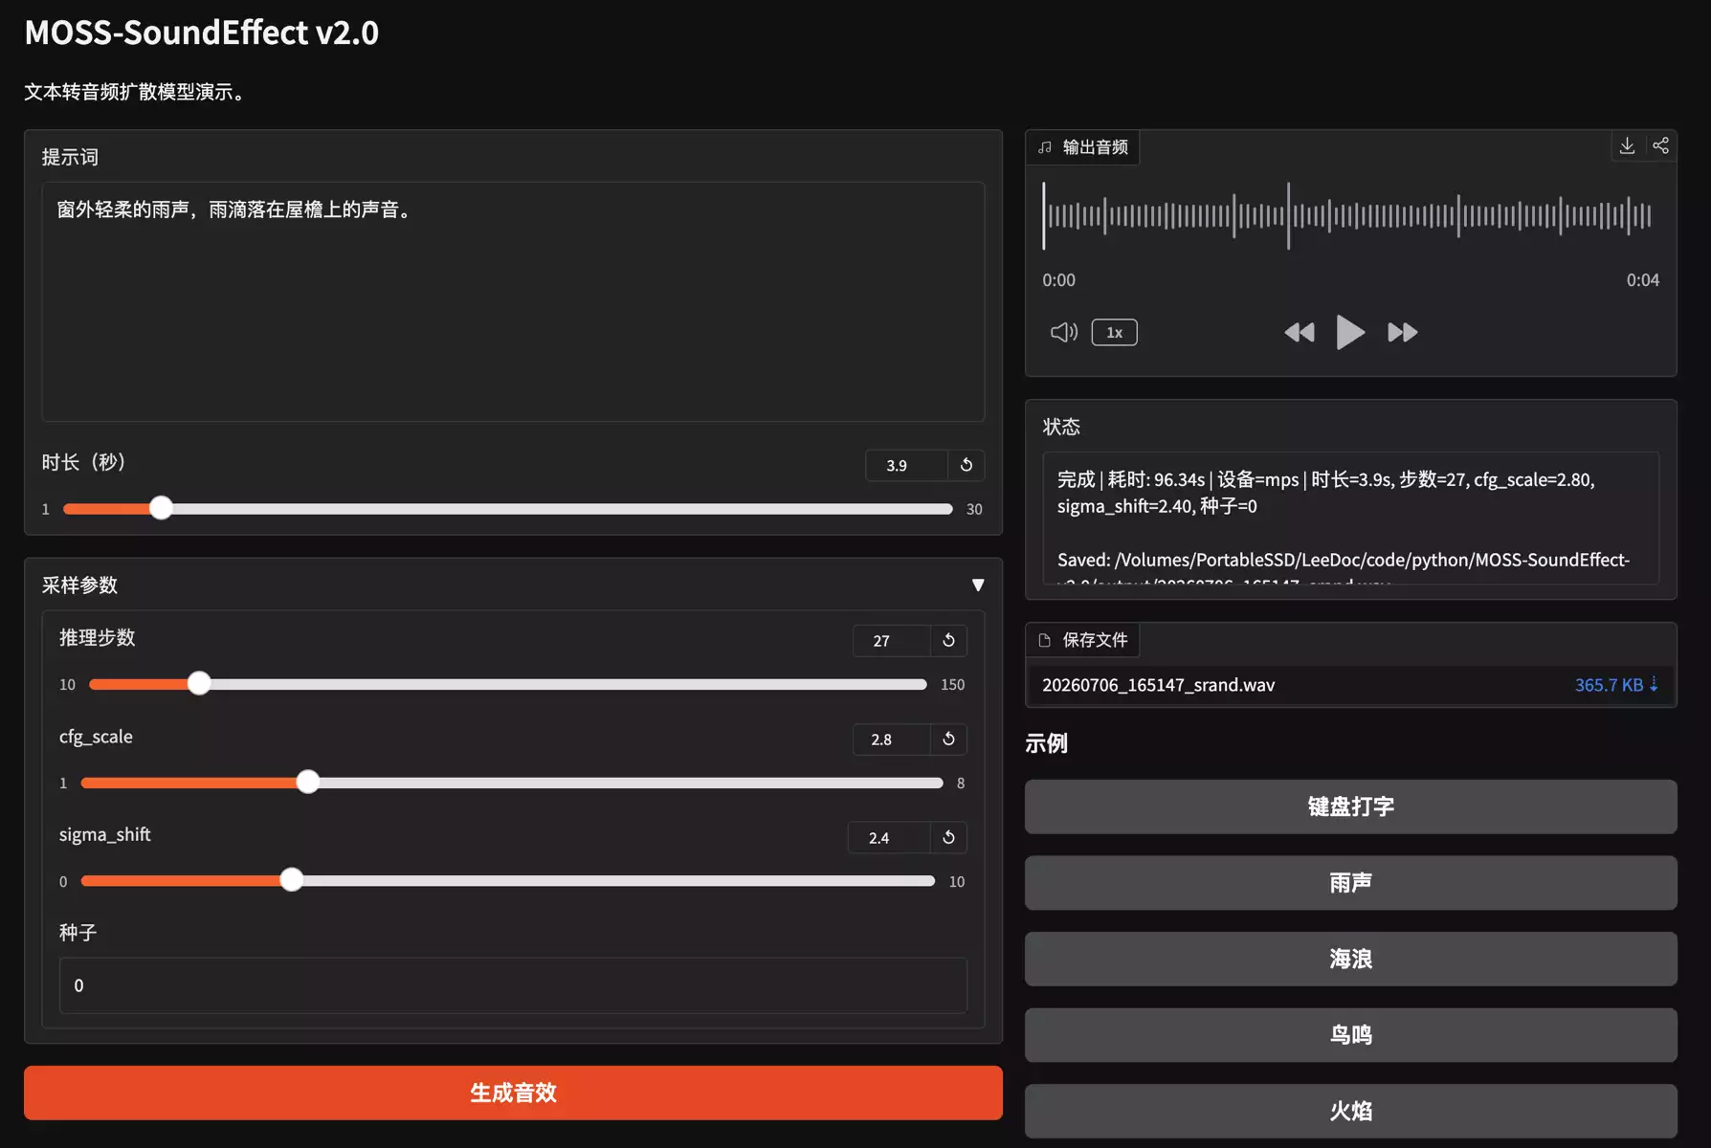Reset the duration value to default
Screen dimensions: 1711x1148
tap(967, 465)
